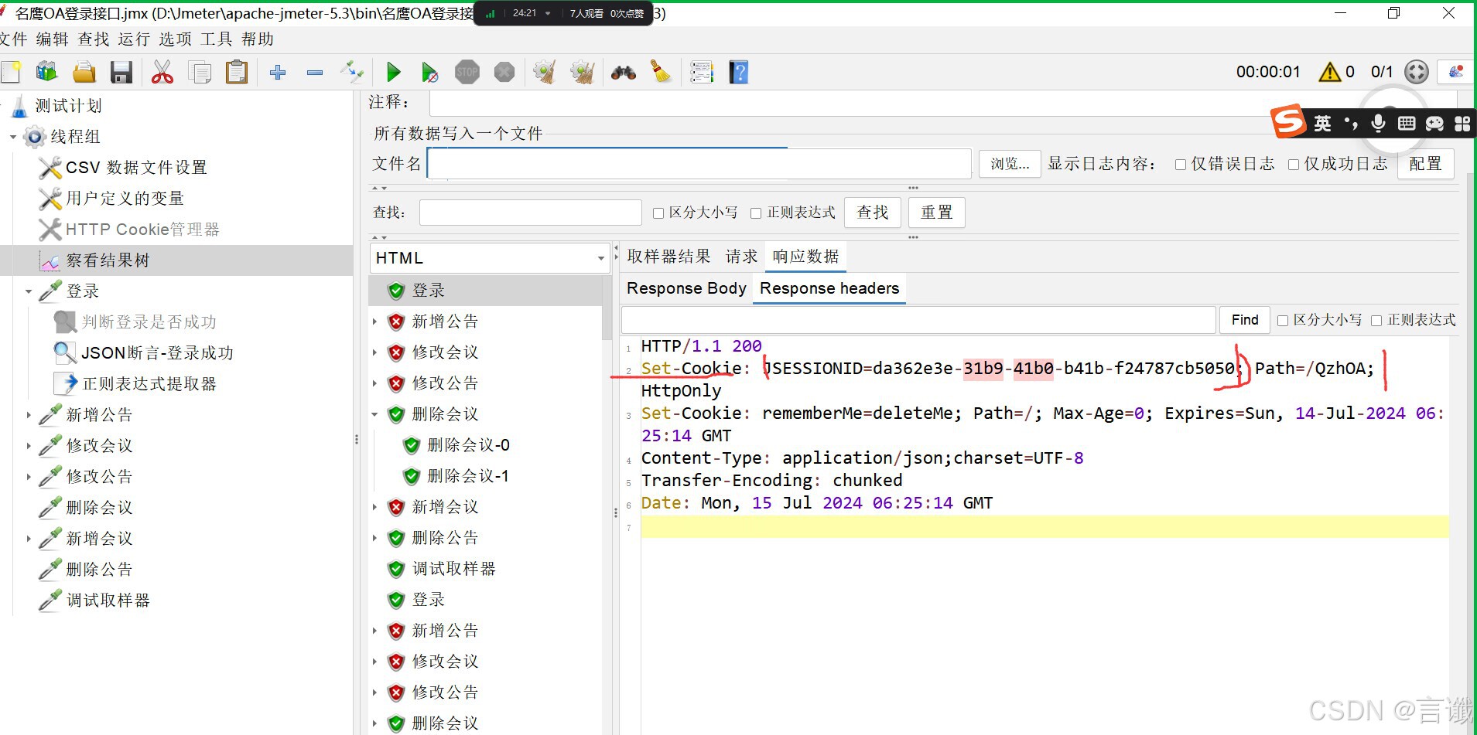
Task: Click the Find button
Action: point(1245,320)
